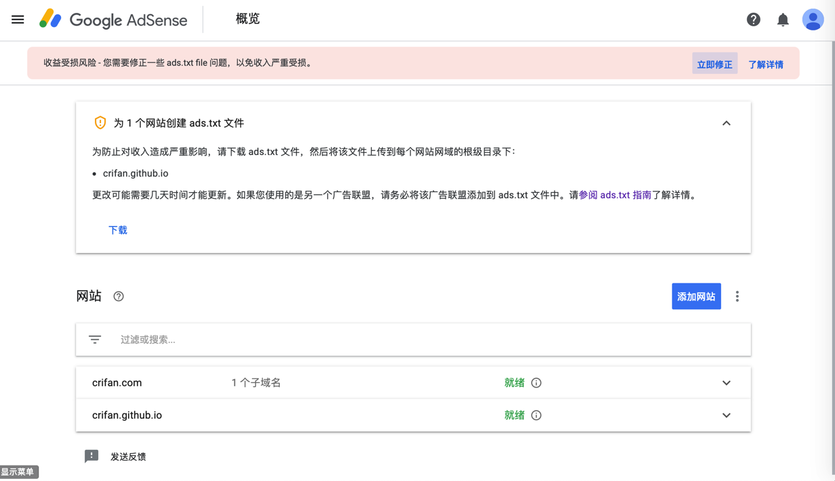Image resolution: width=835 pixels, height=481 pixels.
Task: Click the filter icon in search bar
Action: tap(95, 340)
